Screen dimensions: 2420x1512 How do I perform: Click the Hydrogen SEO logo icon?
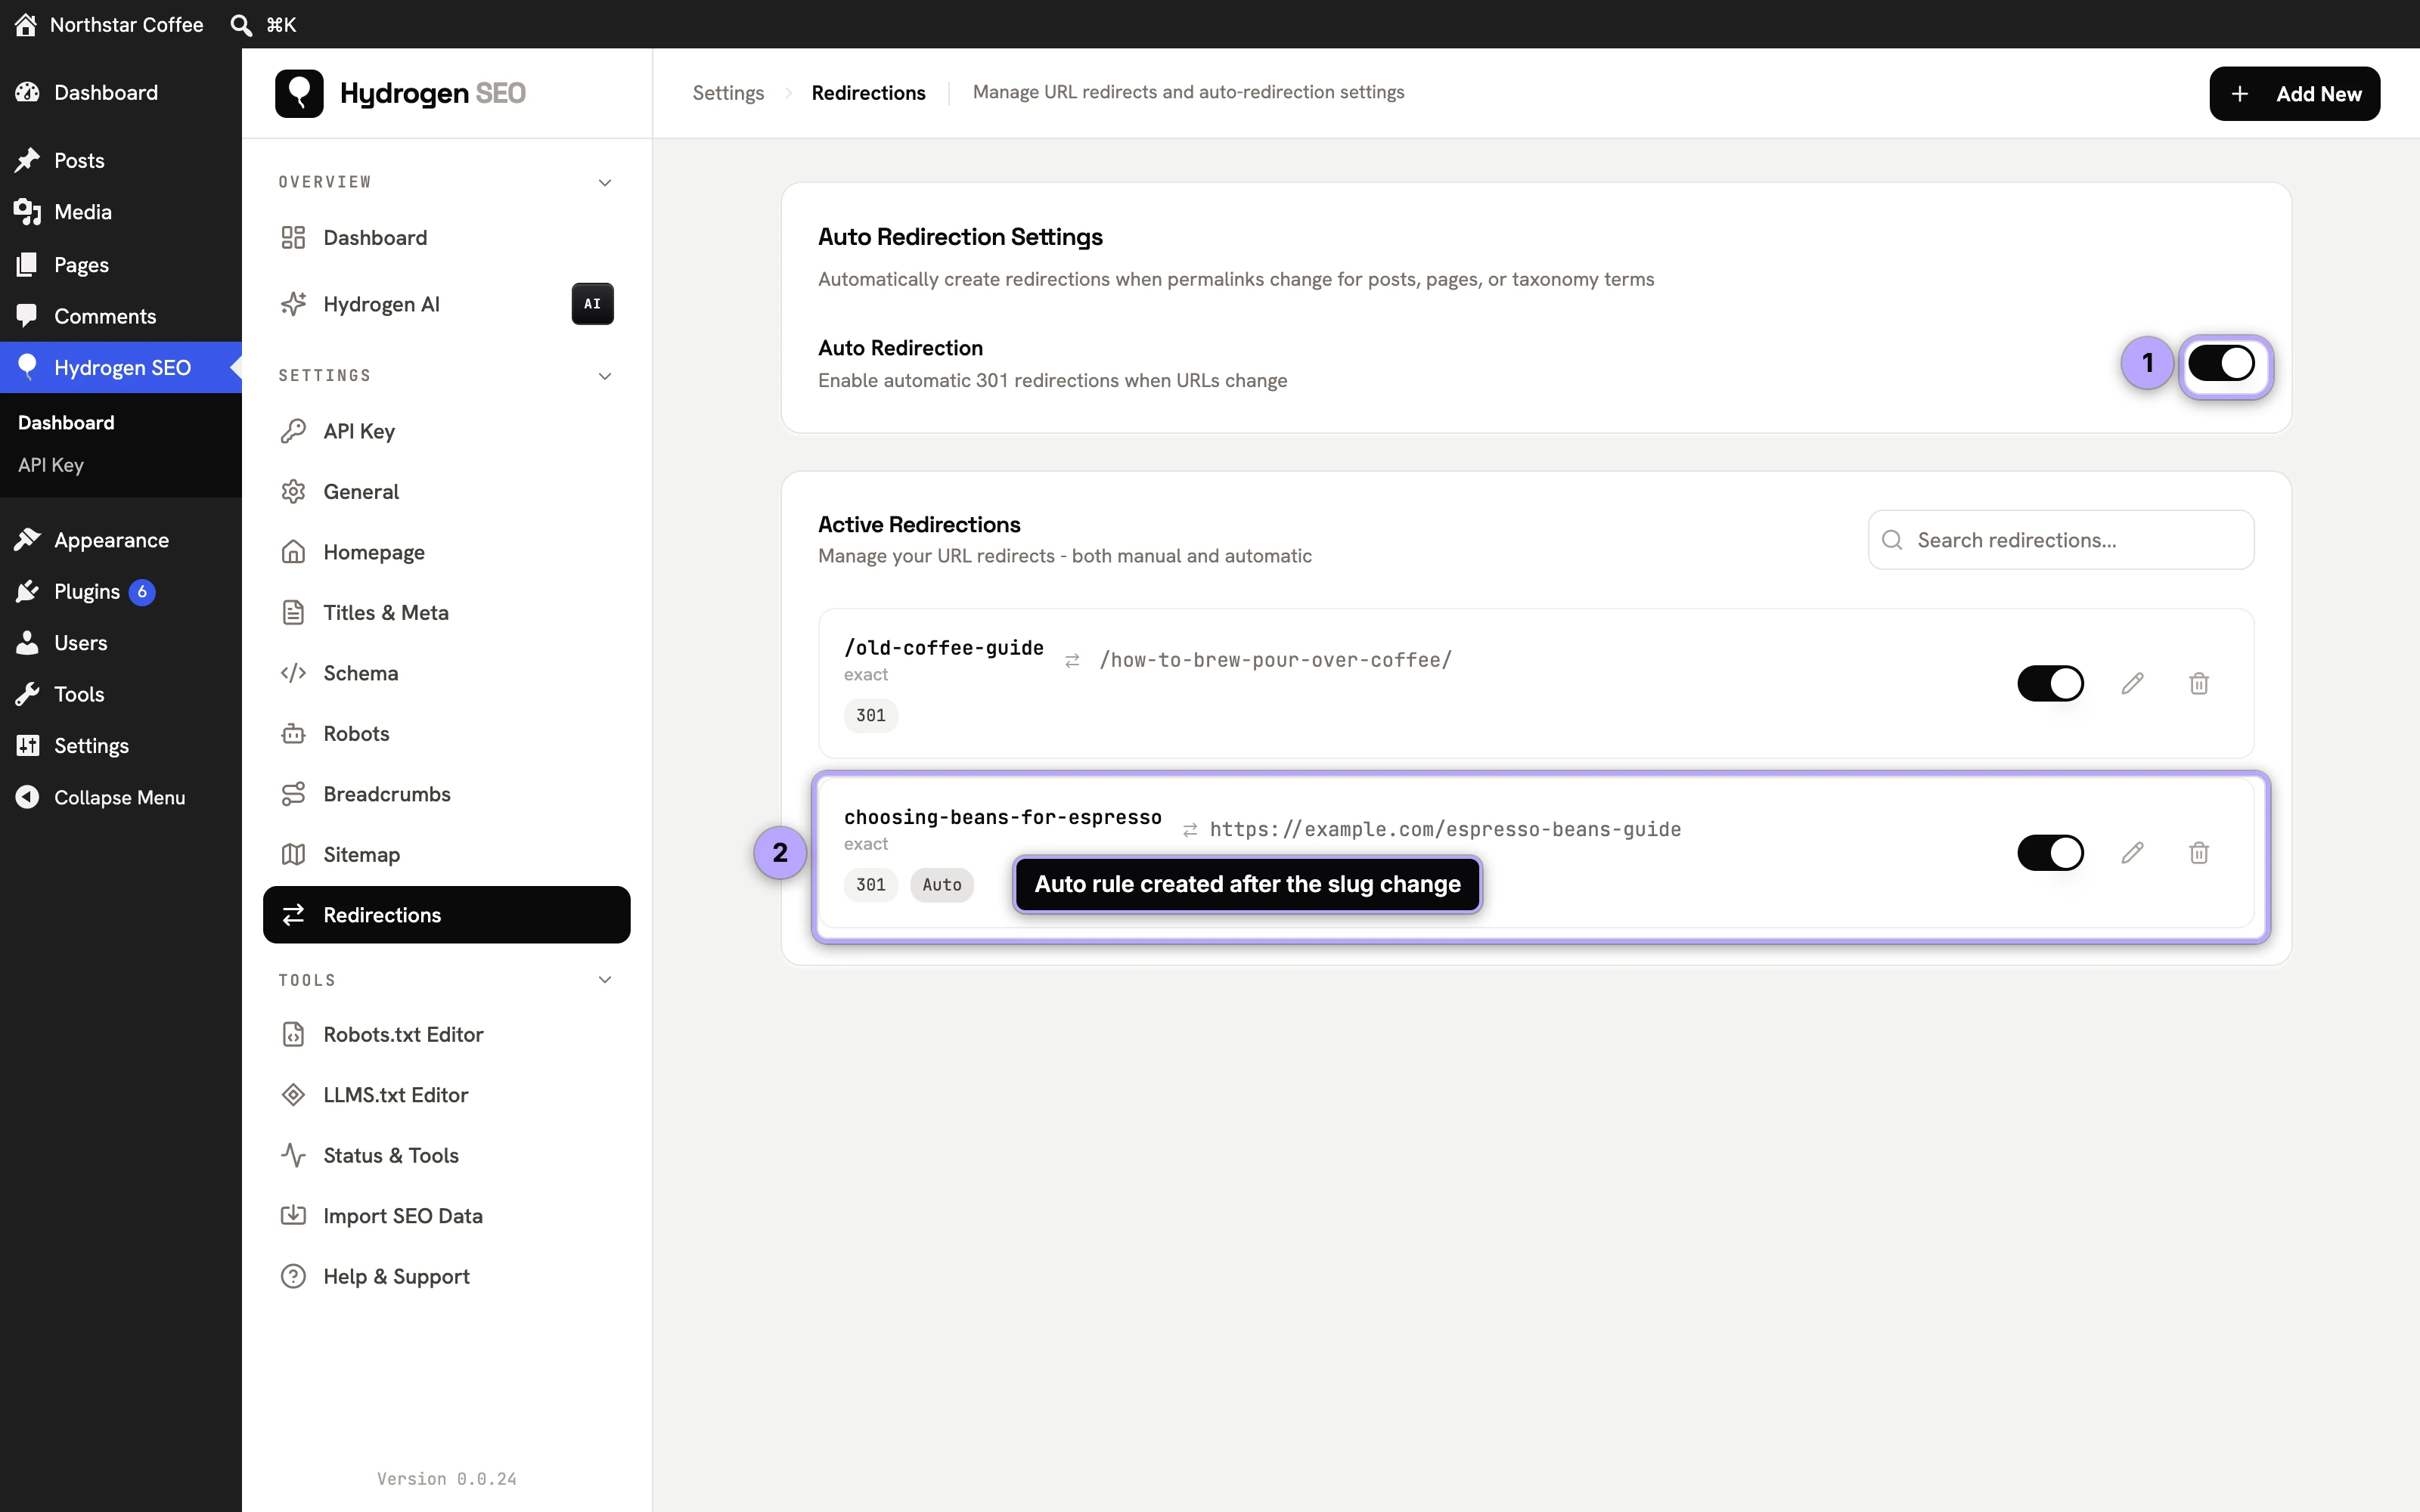(299, 93)
